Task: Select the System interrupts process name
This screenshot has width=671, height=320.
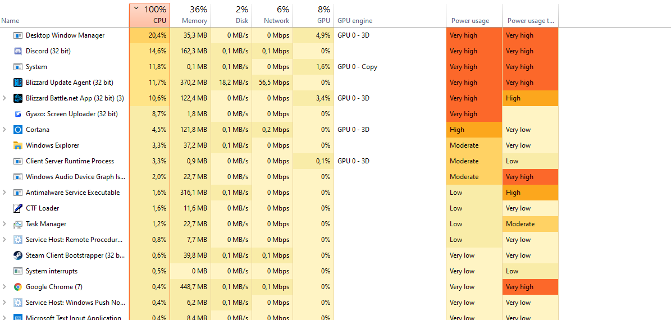Action: [51, 271]
